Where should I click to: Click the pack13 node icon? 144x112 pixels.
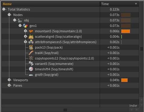pos(31,47)
